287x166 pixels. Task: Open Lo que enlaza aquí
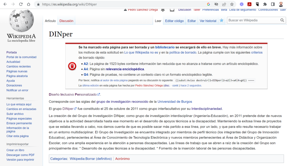[x=19, y=104]
